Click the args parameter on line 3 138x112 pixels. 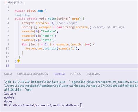[76, 19]
